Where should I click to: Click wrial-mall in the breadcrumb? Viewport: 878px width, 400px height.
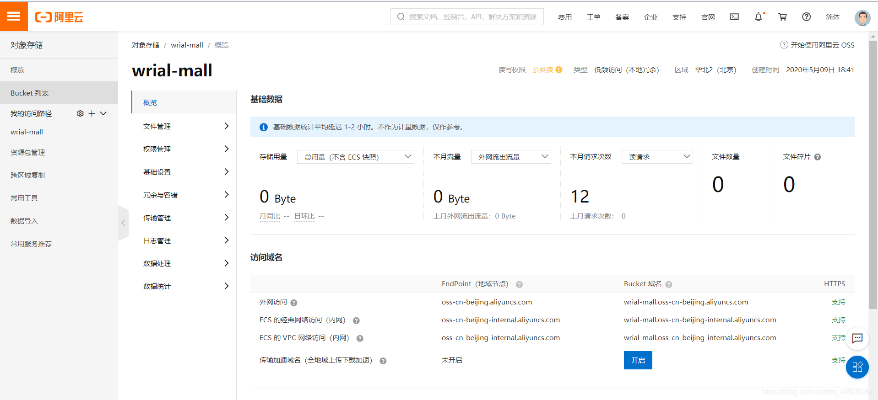[x=187, y=45]
